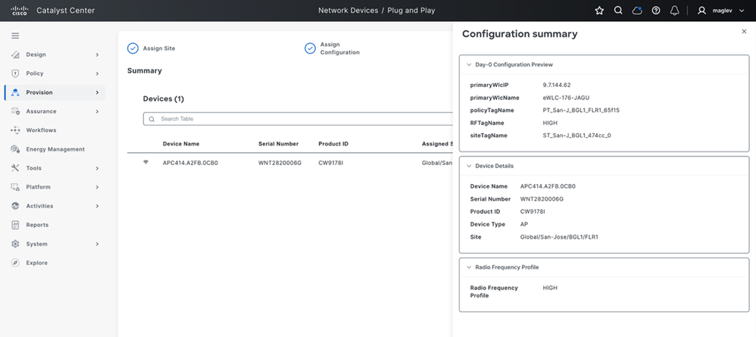Screen dimensions: 756x337
Task: Select the Design menu label
Action: pos(36,55)
